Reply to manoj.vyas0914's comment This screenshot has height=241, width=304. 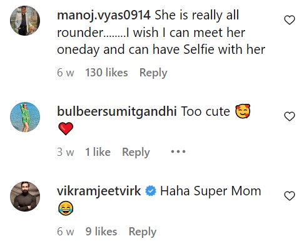click(x=153, y=73)
